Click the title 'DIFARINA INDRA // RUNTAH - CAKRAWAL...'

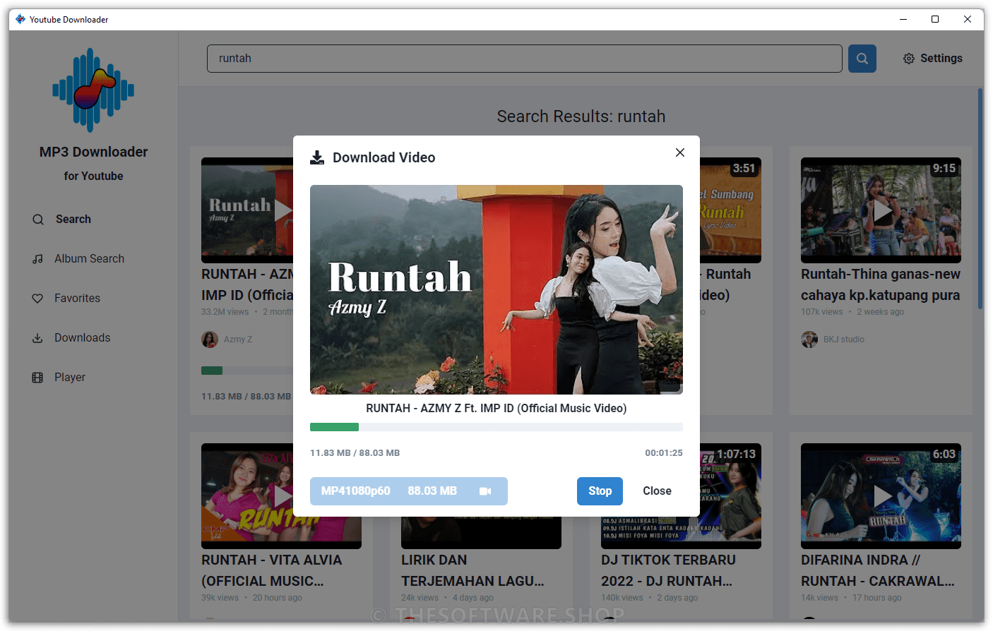878,570
